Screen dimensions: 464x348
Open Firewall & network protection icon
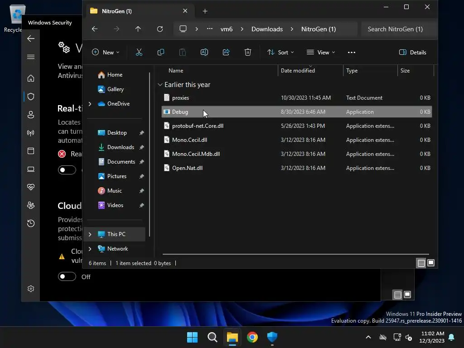[31, 133]
